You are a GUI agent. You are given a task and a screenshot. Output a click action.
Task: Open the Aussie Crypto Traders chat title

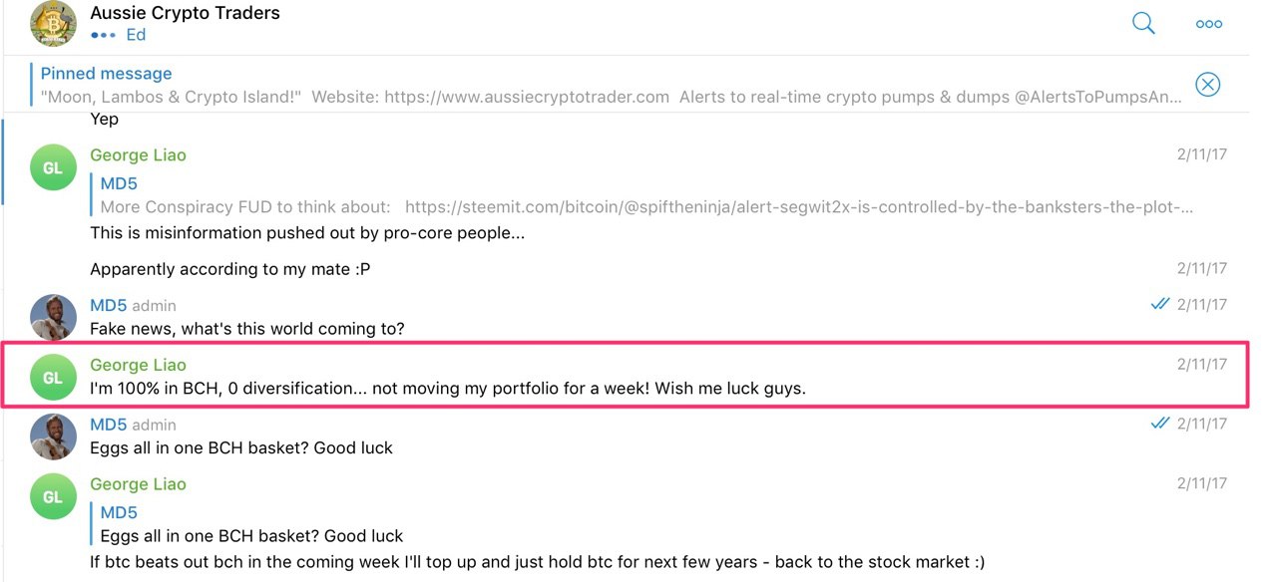[x=185, y=13]
